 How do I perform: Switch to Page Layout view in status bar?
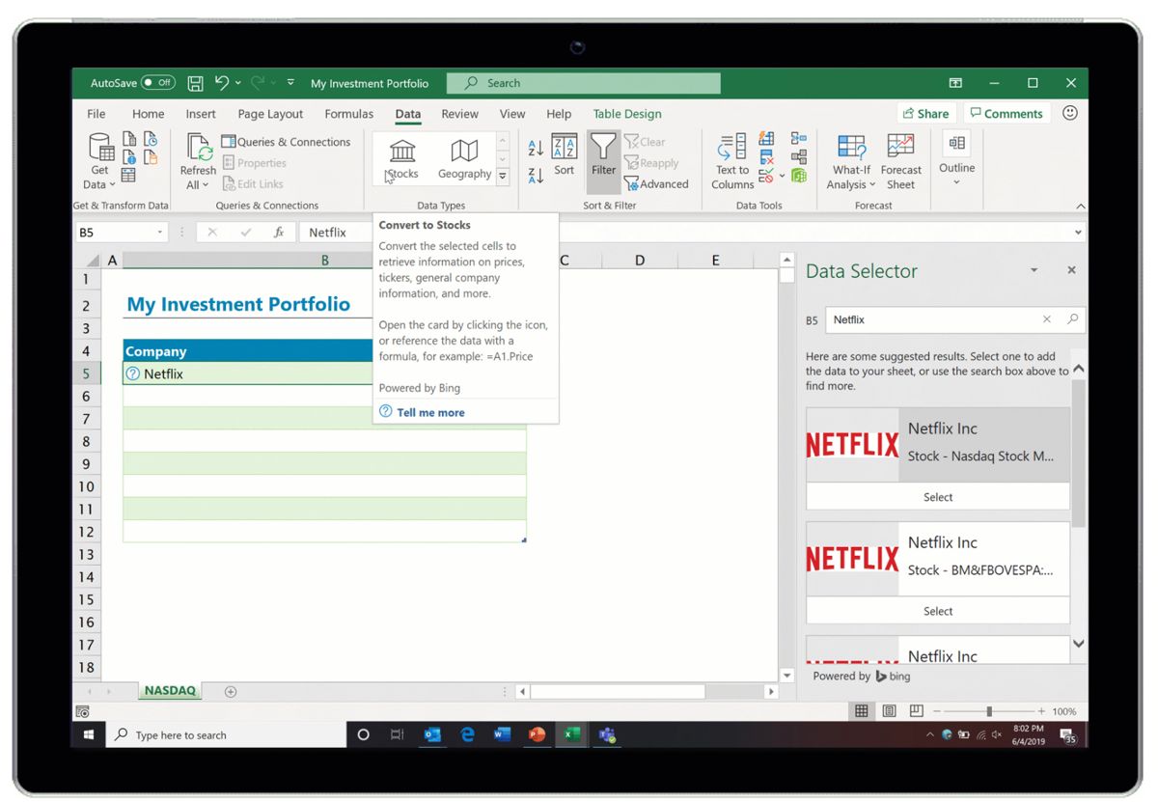coord(889,711)
